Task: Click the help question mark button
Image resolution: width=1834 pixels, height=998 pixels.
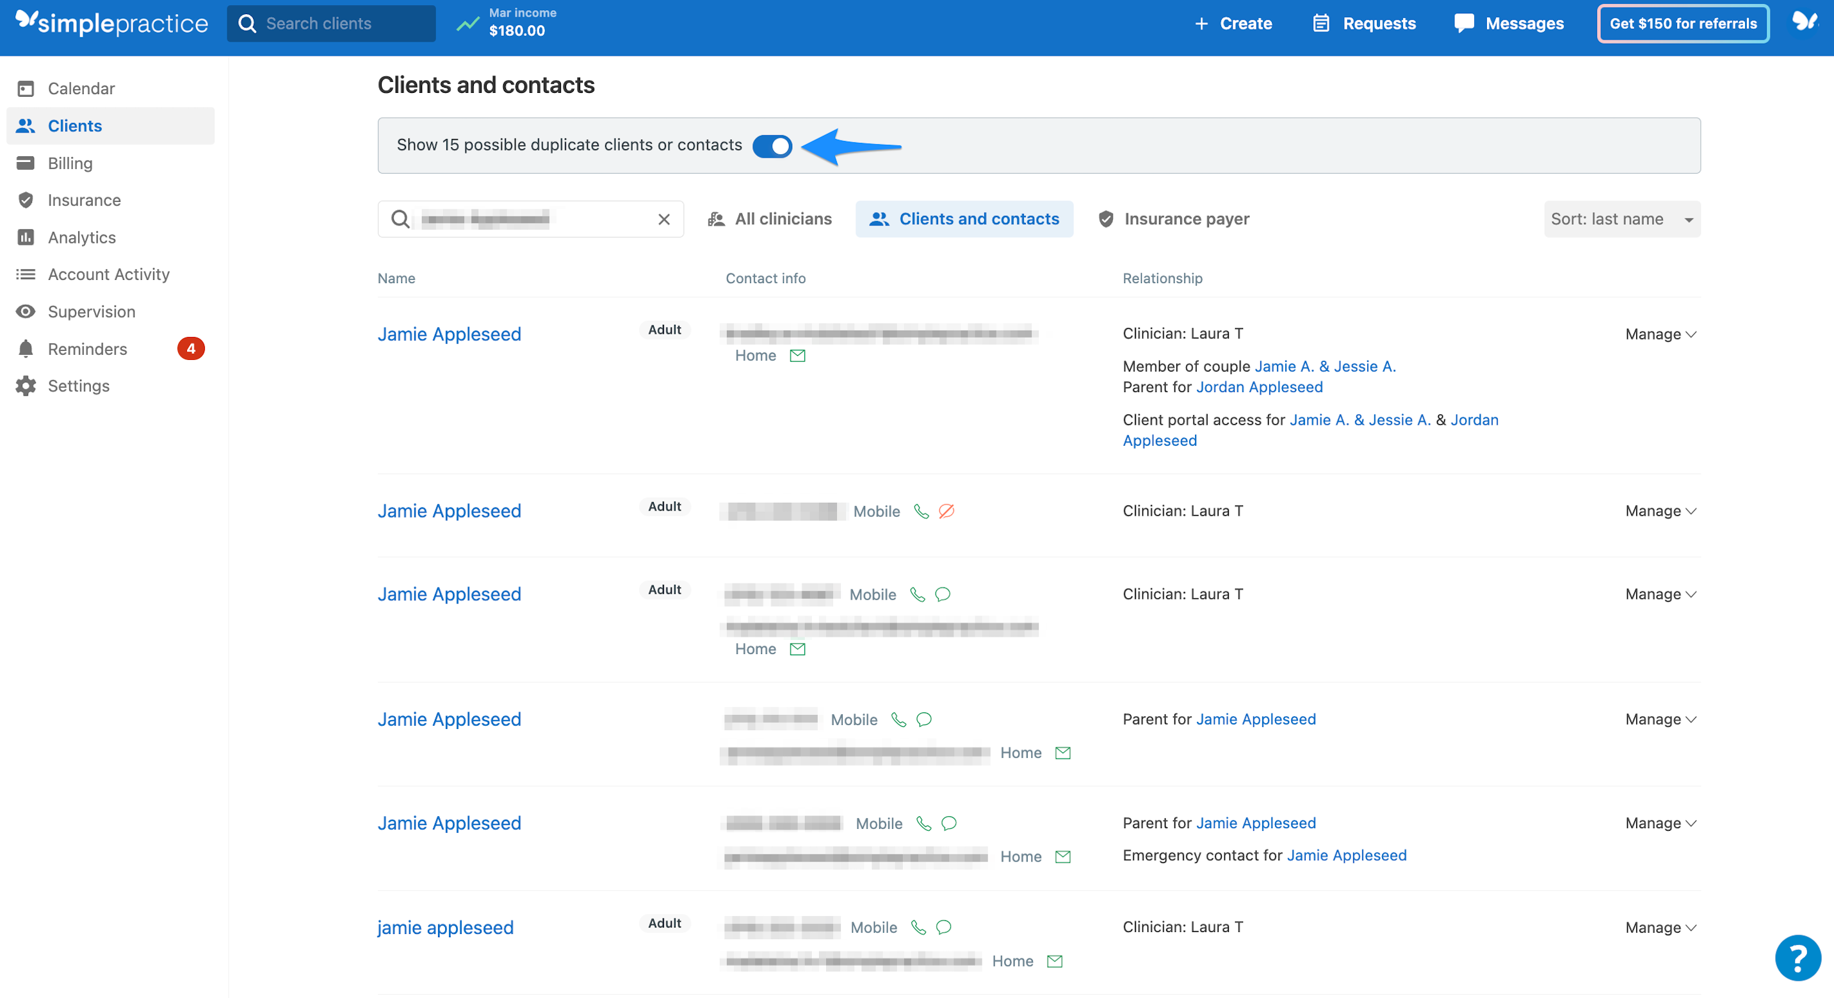Action: (x=1797, y=958)
